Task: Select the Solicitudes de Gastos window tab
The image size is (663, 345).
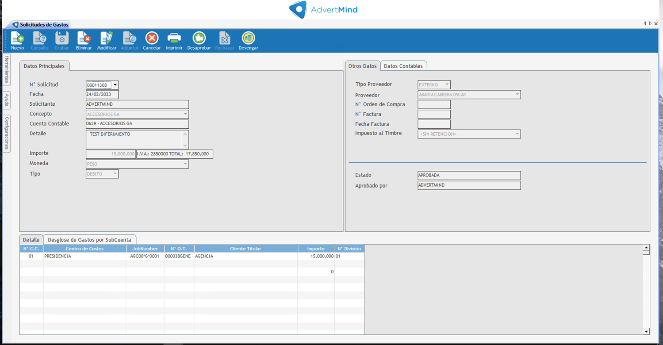Action: coord(41,25)
